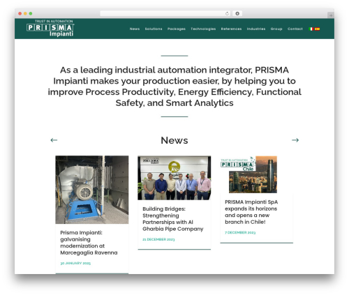Open the Packages menu item
349x295 pixels.
click(x=177, y=29)
